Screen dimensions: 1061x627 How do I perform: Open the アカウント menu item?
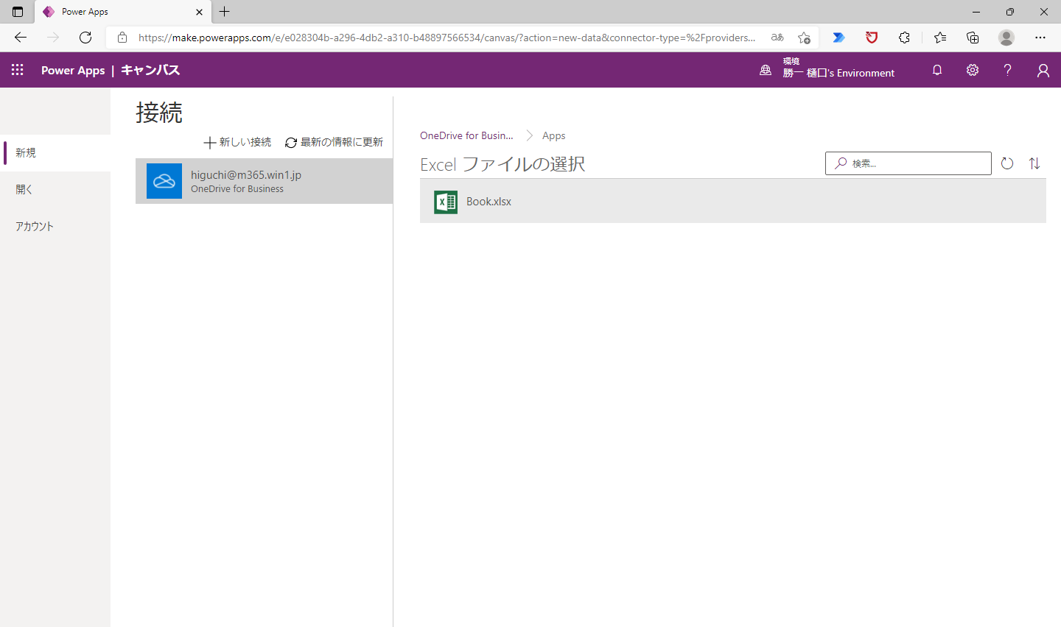tap(55, 227)
